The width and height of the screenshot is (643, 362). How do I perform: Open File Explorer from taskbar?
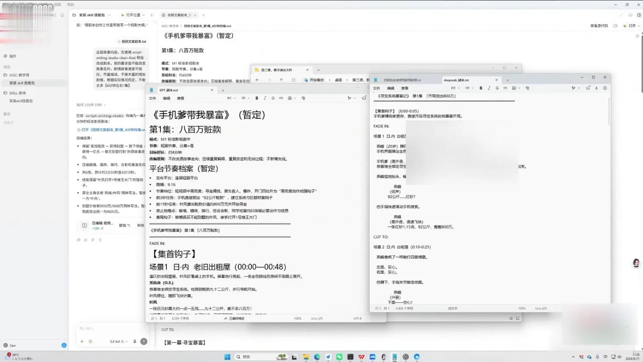click(x=306, y=357)
